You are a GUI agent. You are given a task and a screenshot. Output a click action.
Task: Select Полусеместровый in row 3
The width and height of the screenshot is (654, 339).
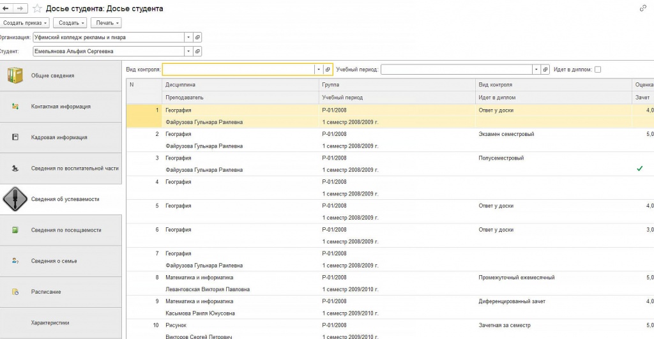click(501, 158)
